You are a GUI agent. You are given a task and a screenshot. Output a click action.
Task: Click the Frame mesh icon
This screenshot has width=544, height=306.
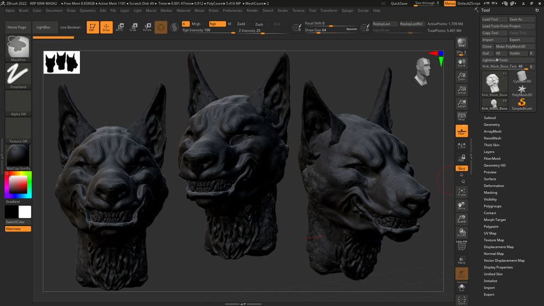[x=461, y=192]
